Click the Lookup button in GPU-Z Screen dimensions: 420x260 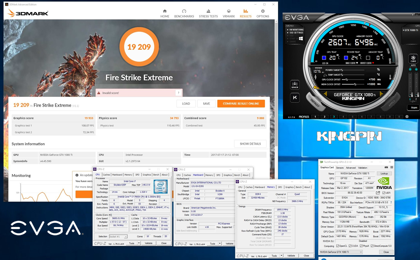coord(384,173)
